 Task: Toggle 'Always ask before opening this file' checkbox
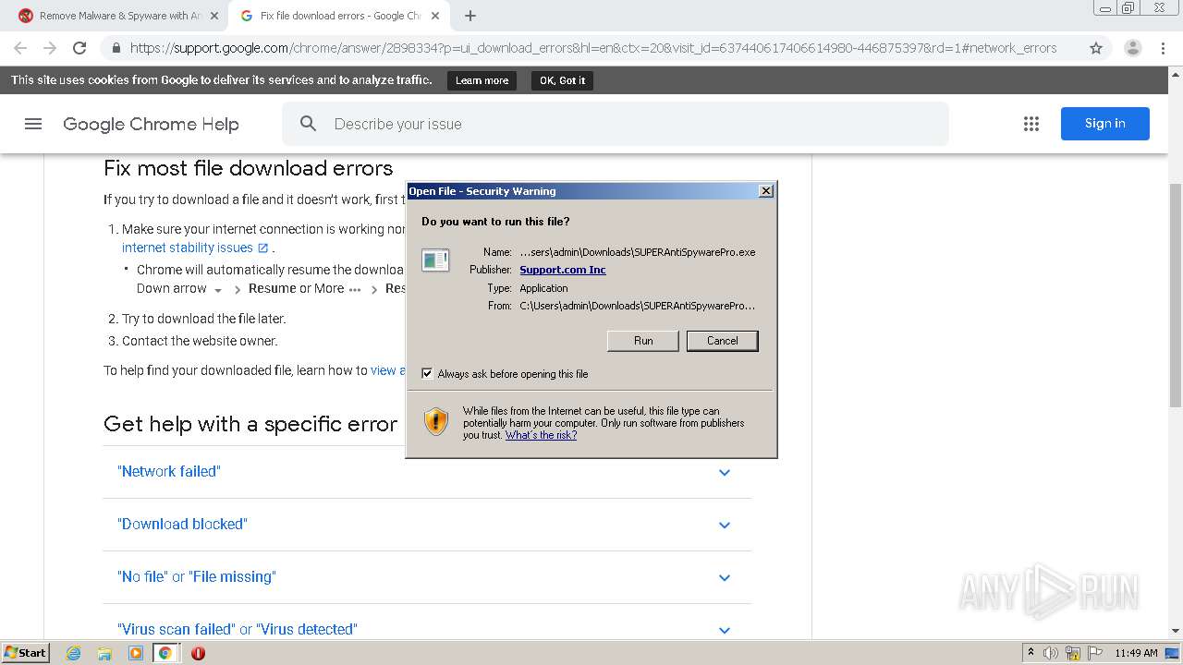point(427,374)
